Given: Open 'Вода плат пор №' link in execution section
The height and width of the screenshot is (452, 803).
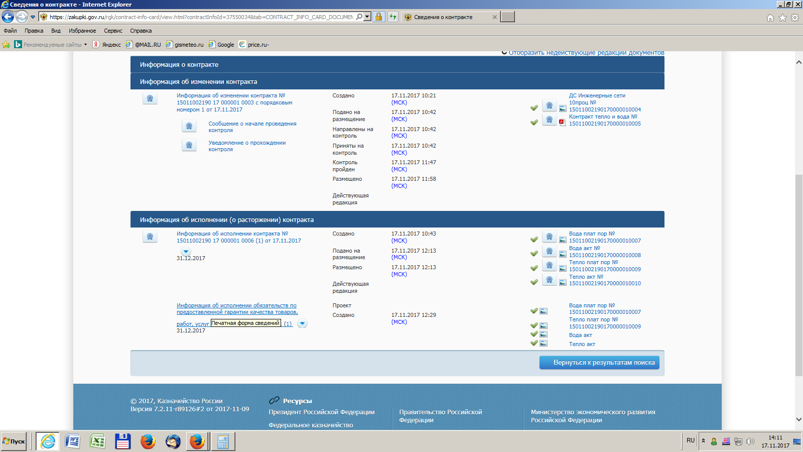Looking at the screenshot, I should [x=591, y=234].
